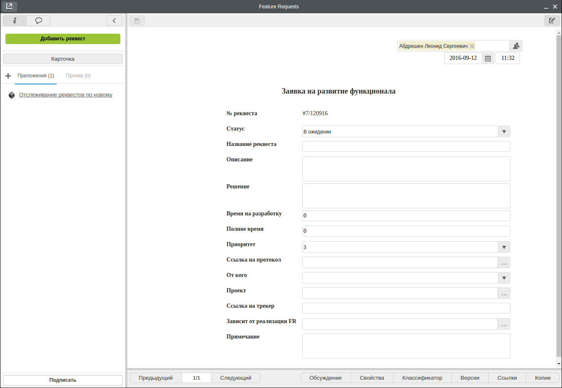The image size is (562, 388).
Task: Click the Название реквеста input field
Action: point(406,146)
